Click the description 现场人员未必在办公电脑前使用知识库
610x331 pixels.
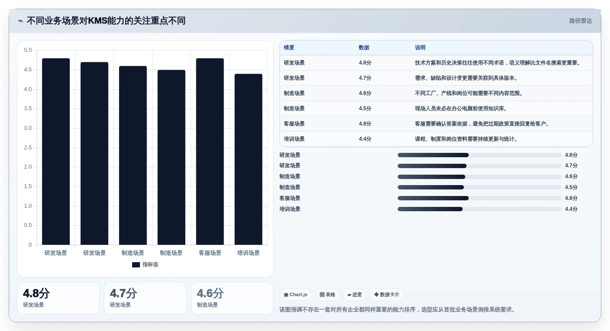pyautogui.click(x=461, y=108)
